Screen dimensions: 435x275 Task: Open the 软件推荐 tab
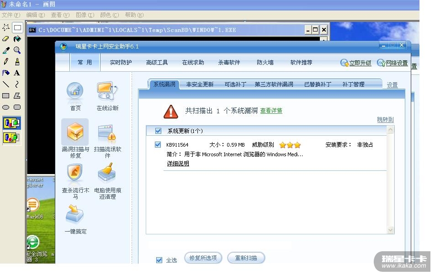tap(301, 63)
